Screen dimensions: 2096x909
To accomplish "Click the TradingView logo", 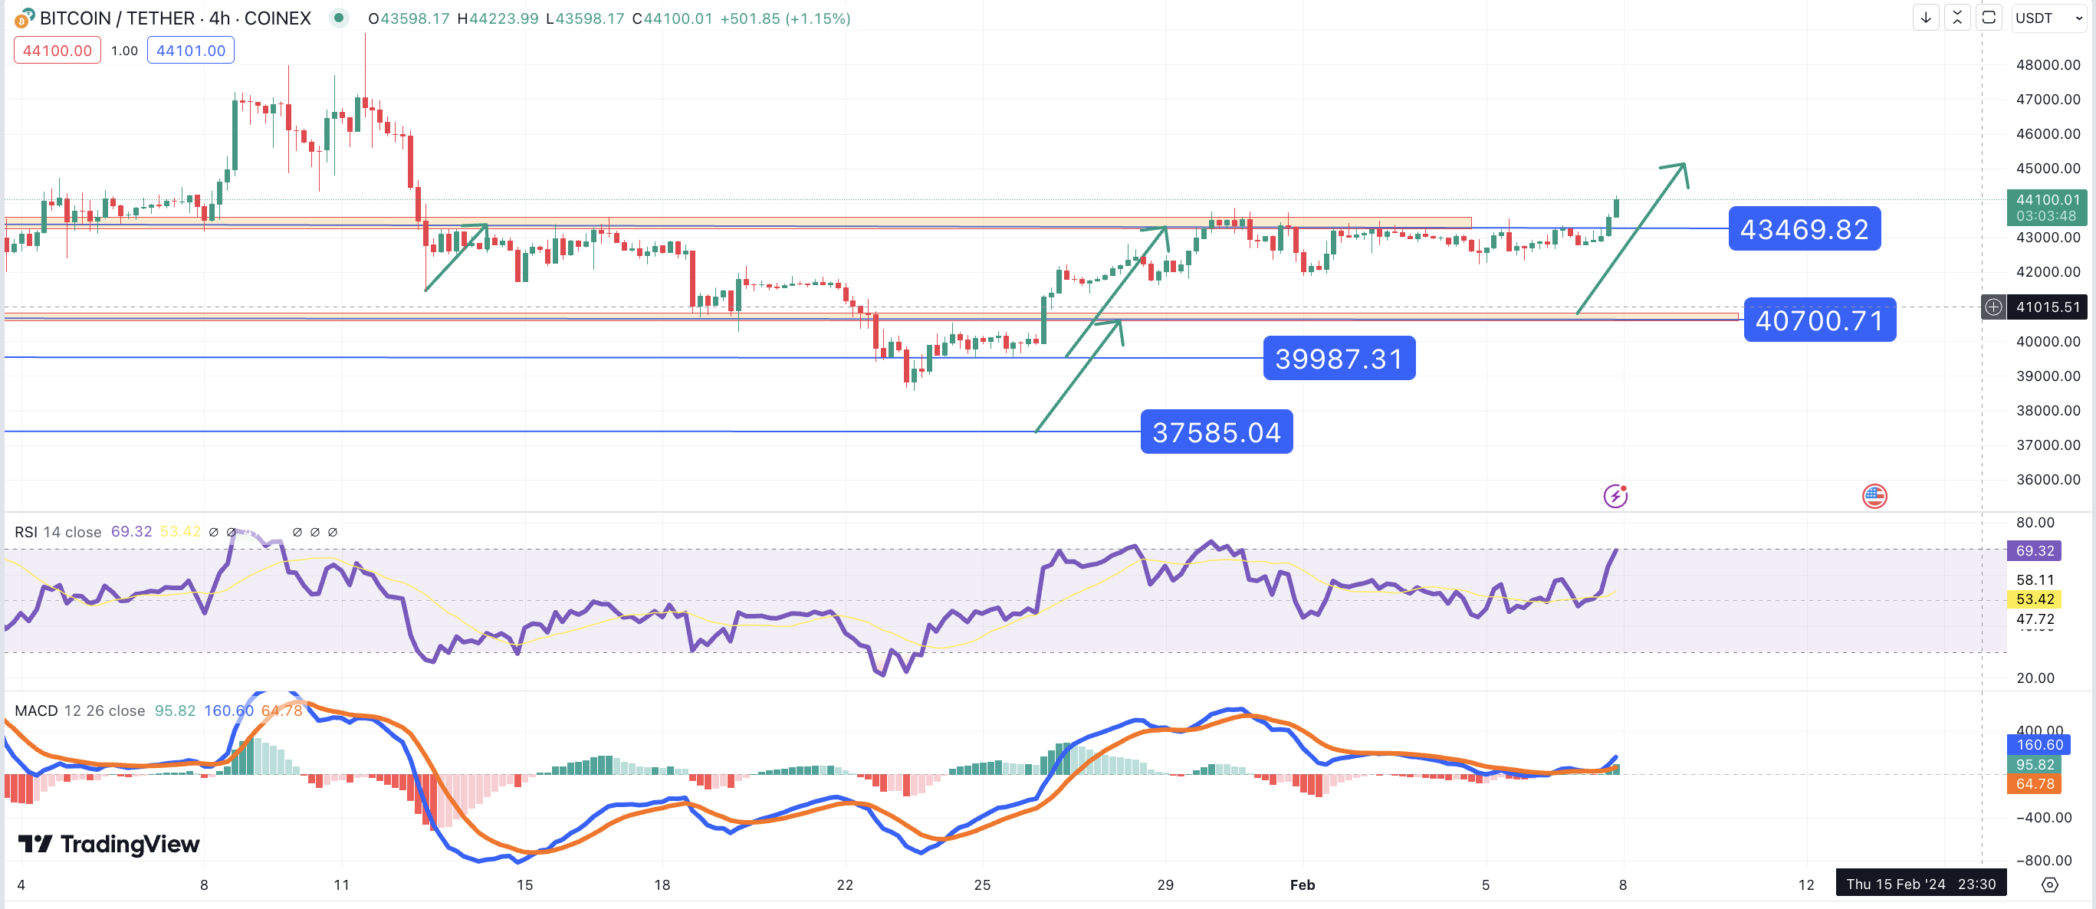I will point(109,844).
